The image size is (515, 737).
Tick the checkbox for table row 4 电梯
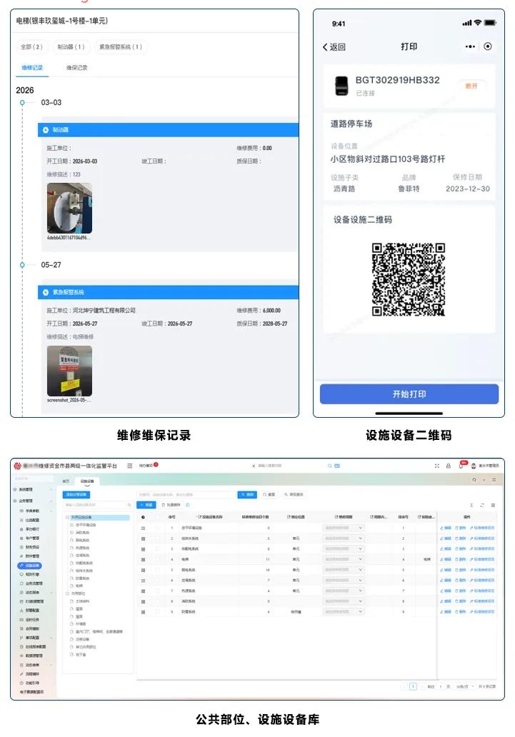[x=158, y=559]
